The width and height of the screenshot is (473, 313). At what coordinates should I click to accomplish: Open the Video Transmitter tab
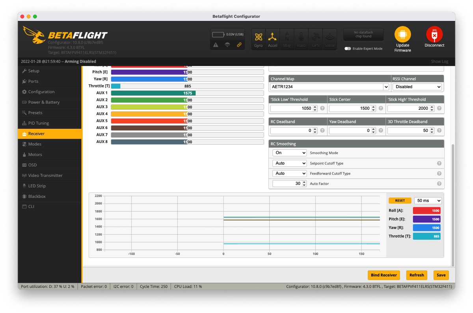[50, 175]
